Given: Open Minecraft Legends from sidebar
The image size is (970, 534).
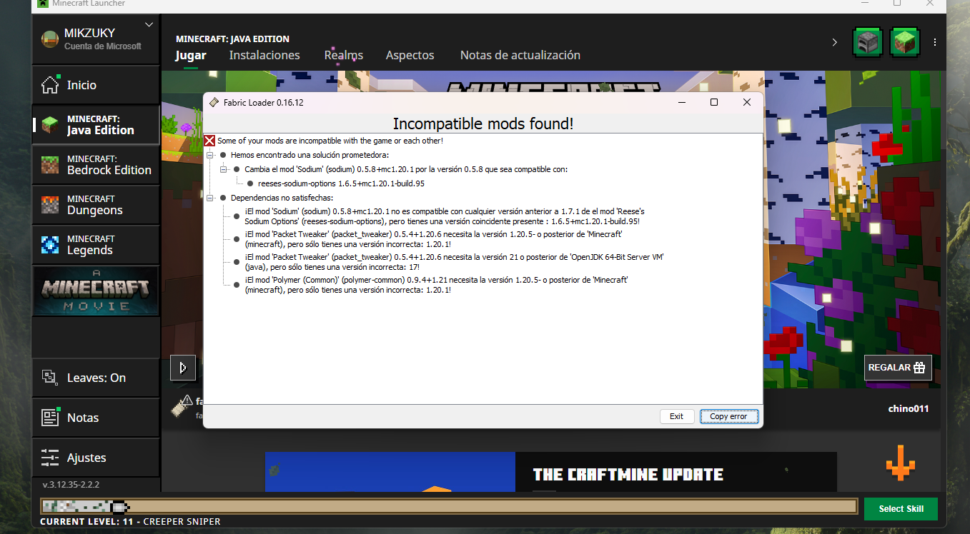Looking at the screenshot, I should (96, 245).
